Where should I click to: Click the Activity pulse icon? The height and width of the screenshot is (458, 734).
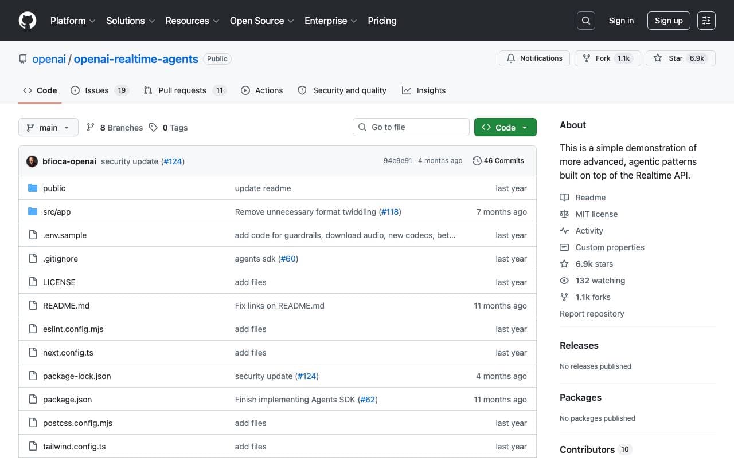tap(564, 231)
